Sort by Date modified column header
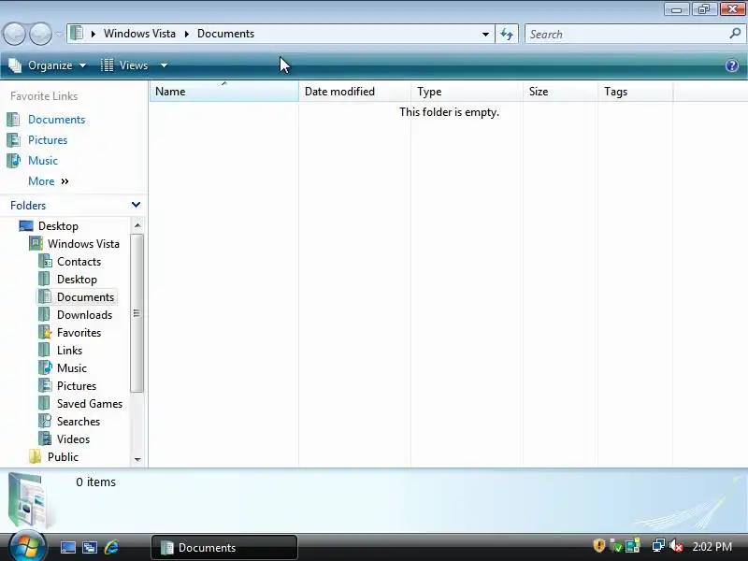This screenshot has width=748, height=561. coord(354,92)
